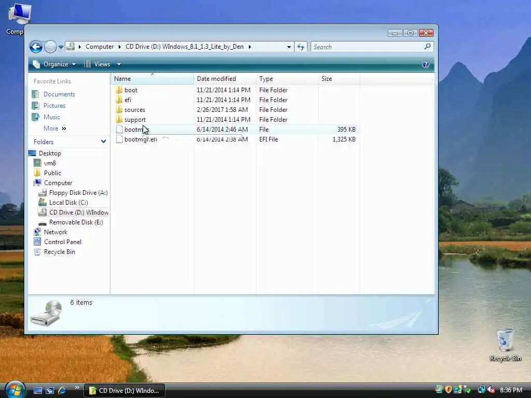Click CD Drive (D:) taskbar button

pos(124,391)
